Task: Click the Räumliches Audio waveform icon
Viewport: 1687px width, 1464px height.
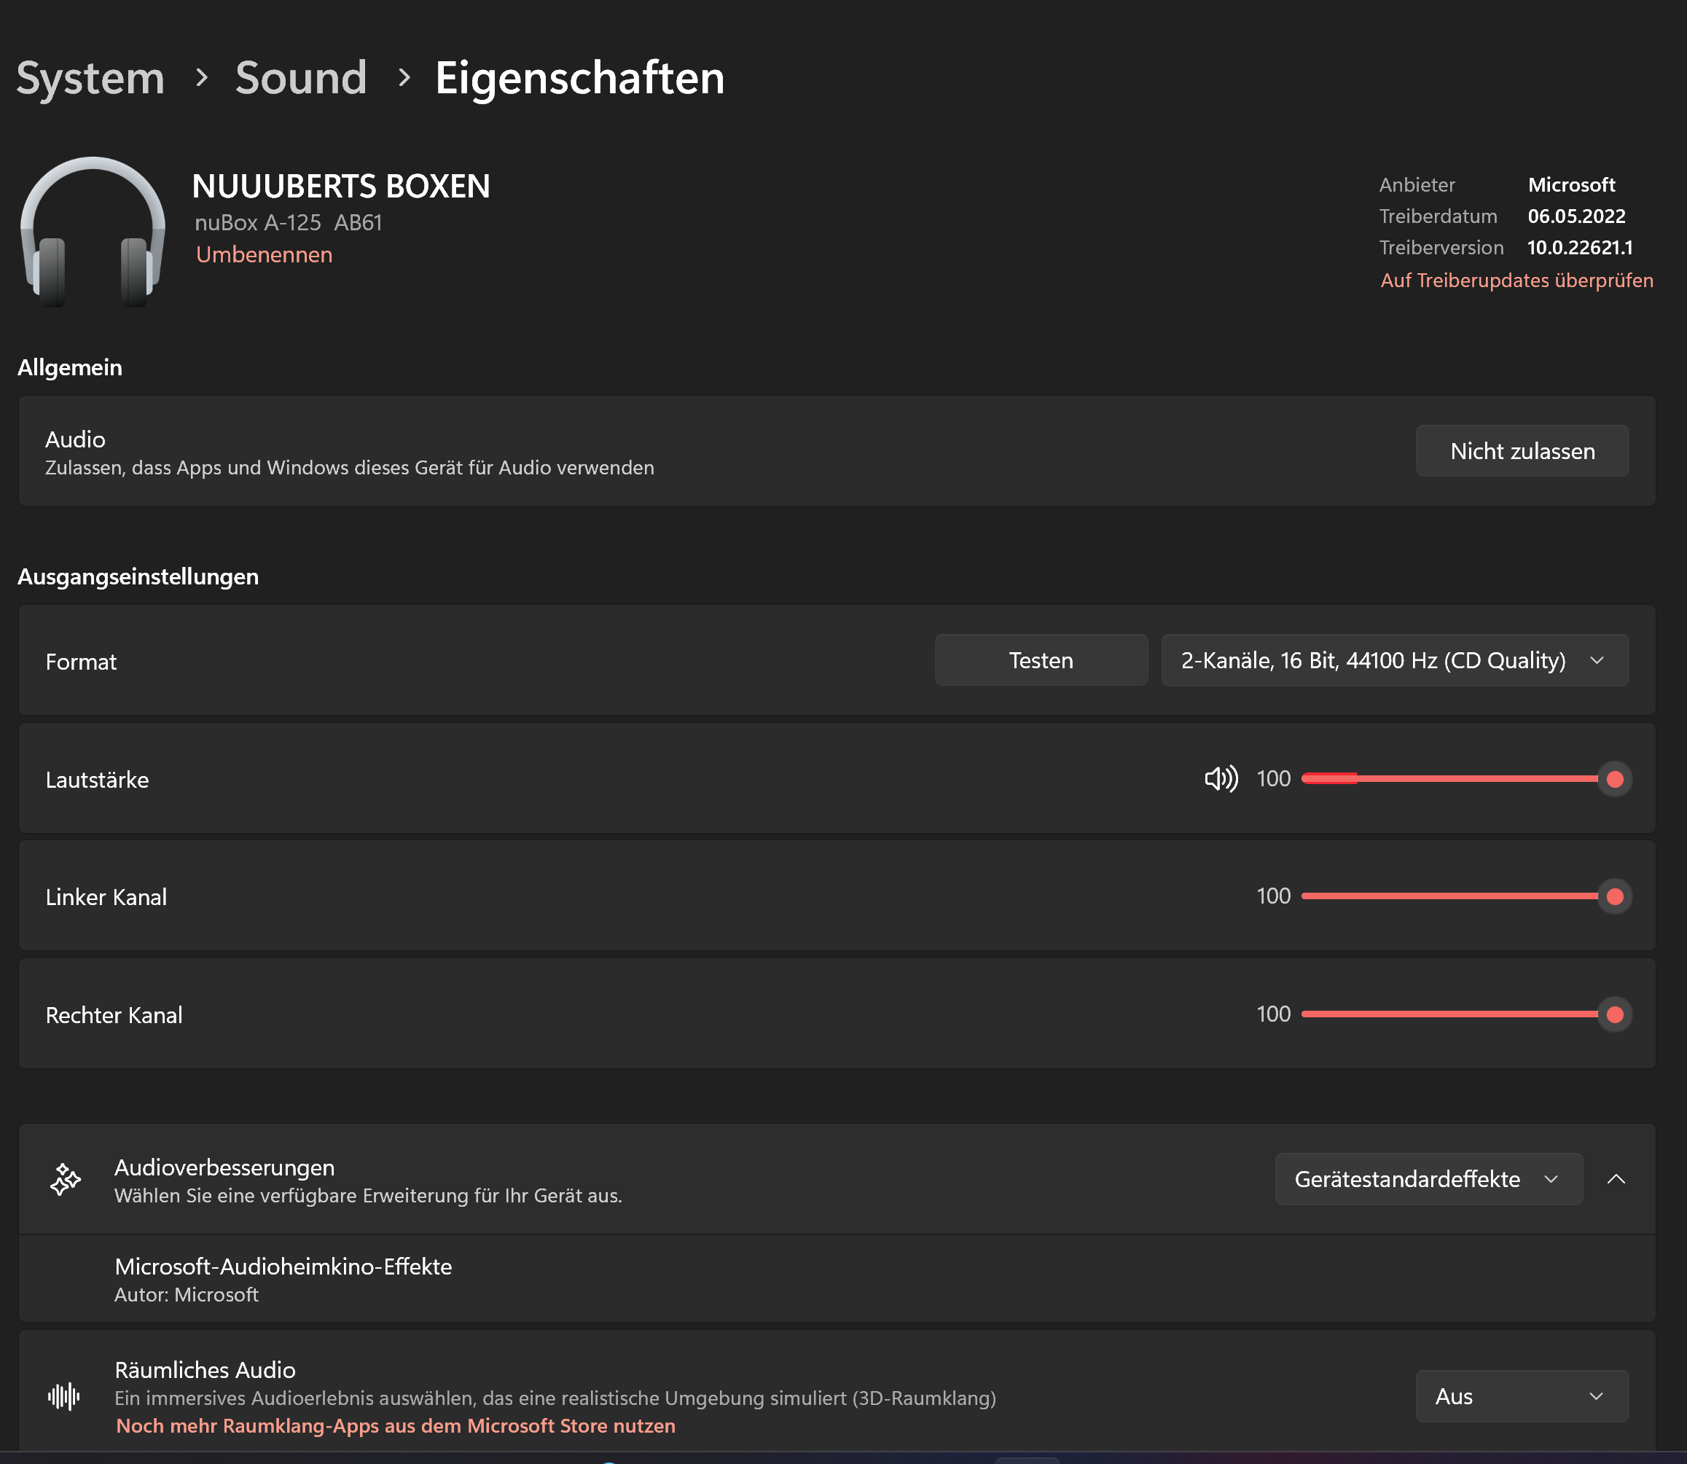Action: [63, 1396]
